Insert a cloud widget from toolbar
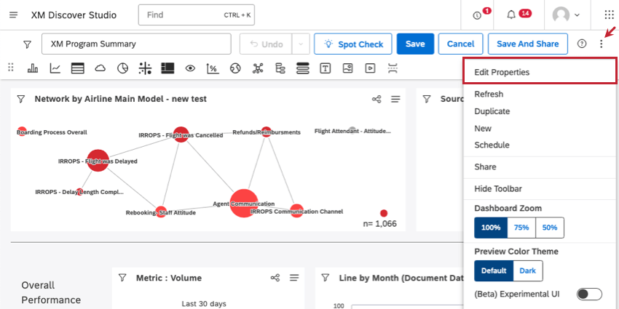 point(100,68)
